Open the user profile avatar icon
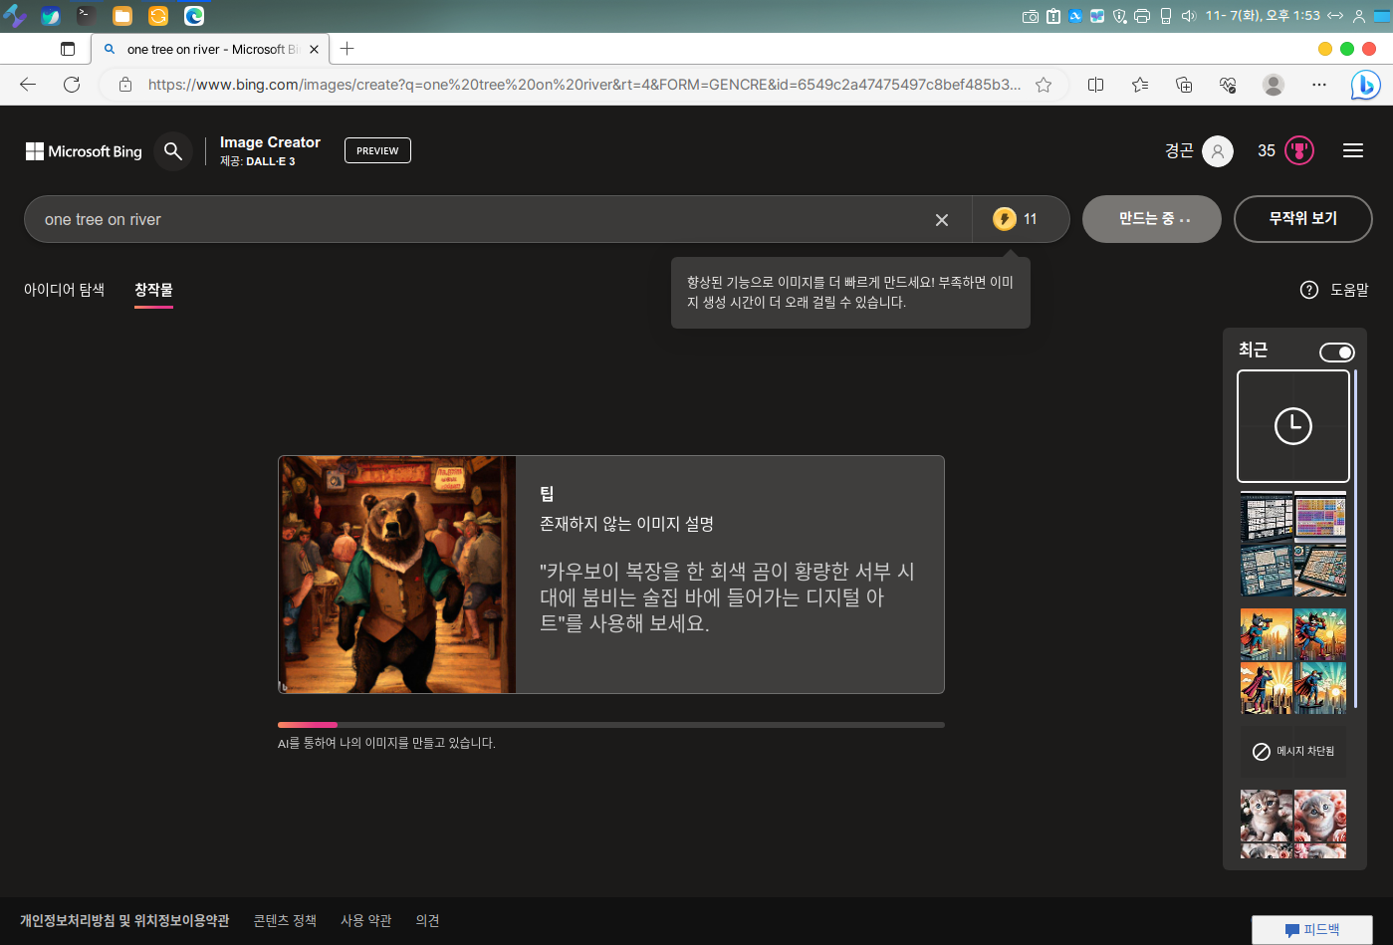 [1217, 151]
